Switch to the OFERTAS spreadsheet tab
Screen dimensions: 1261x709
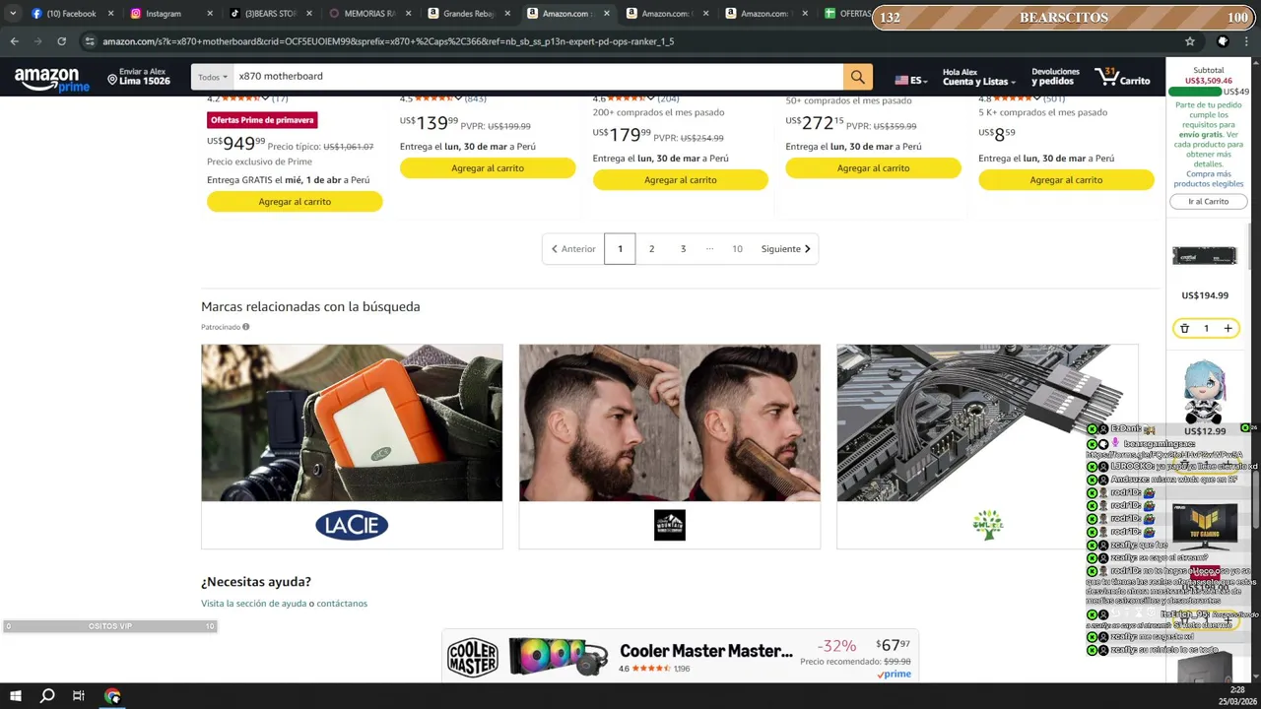(847, 14)
